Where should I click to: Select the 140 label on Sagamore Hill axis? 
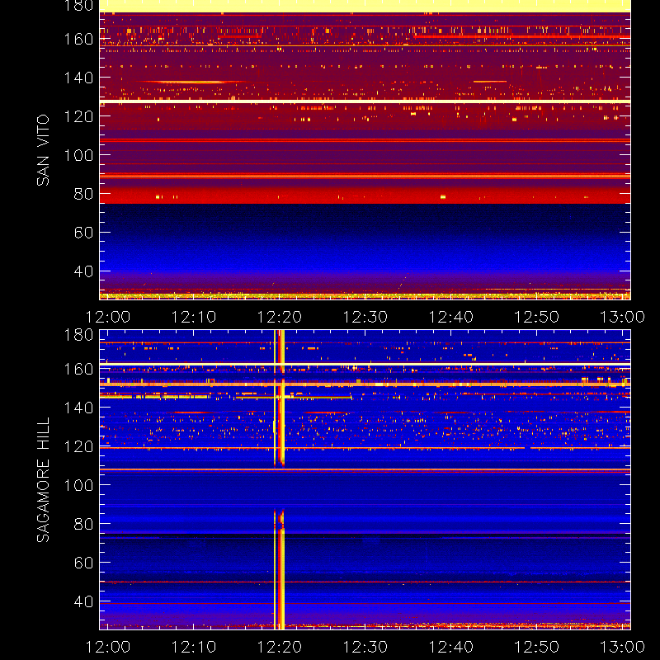click(78, 408)
